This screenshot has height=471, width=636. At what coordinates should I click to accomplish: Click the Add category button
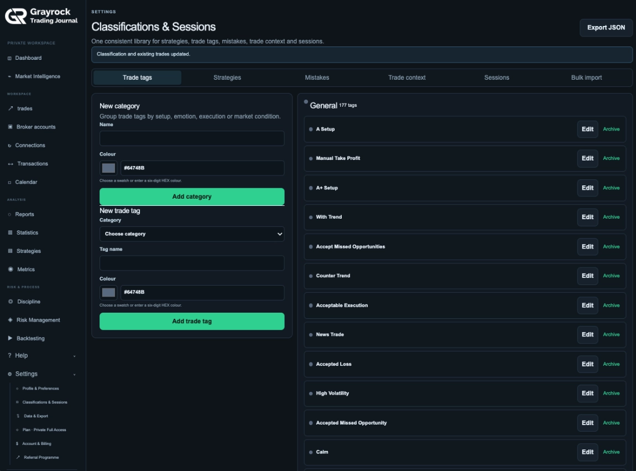coord(192,196)
